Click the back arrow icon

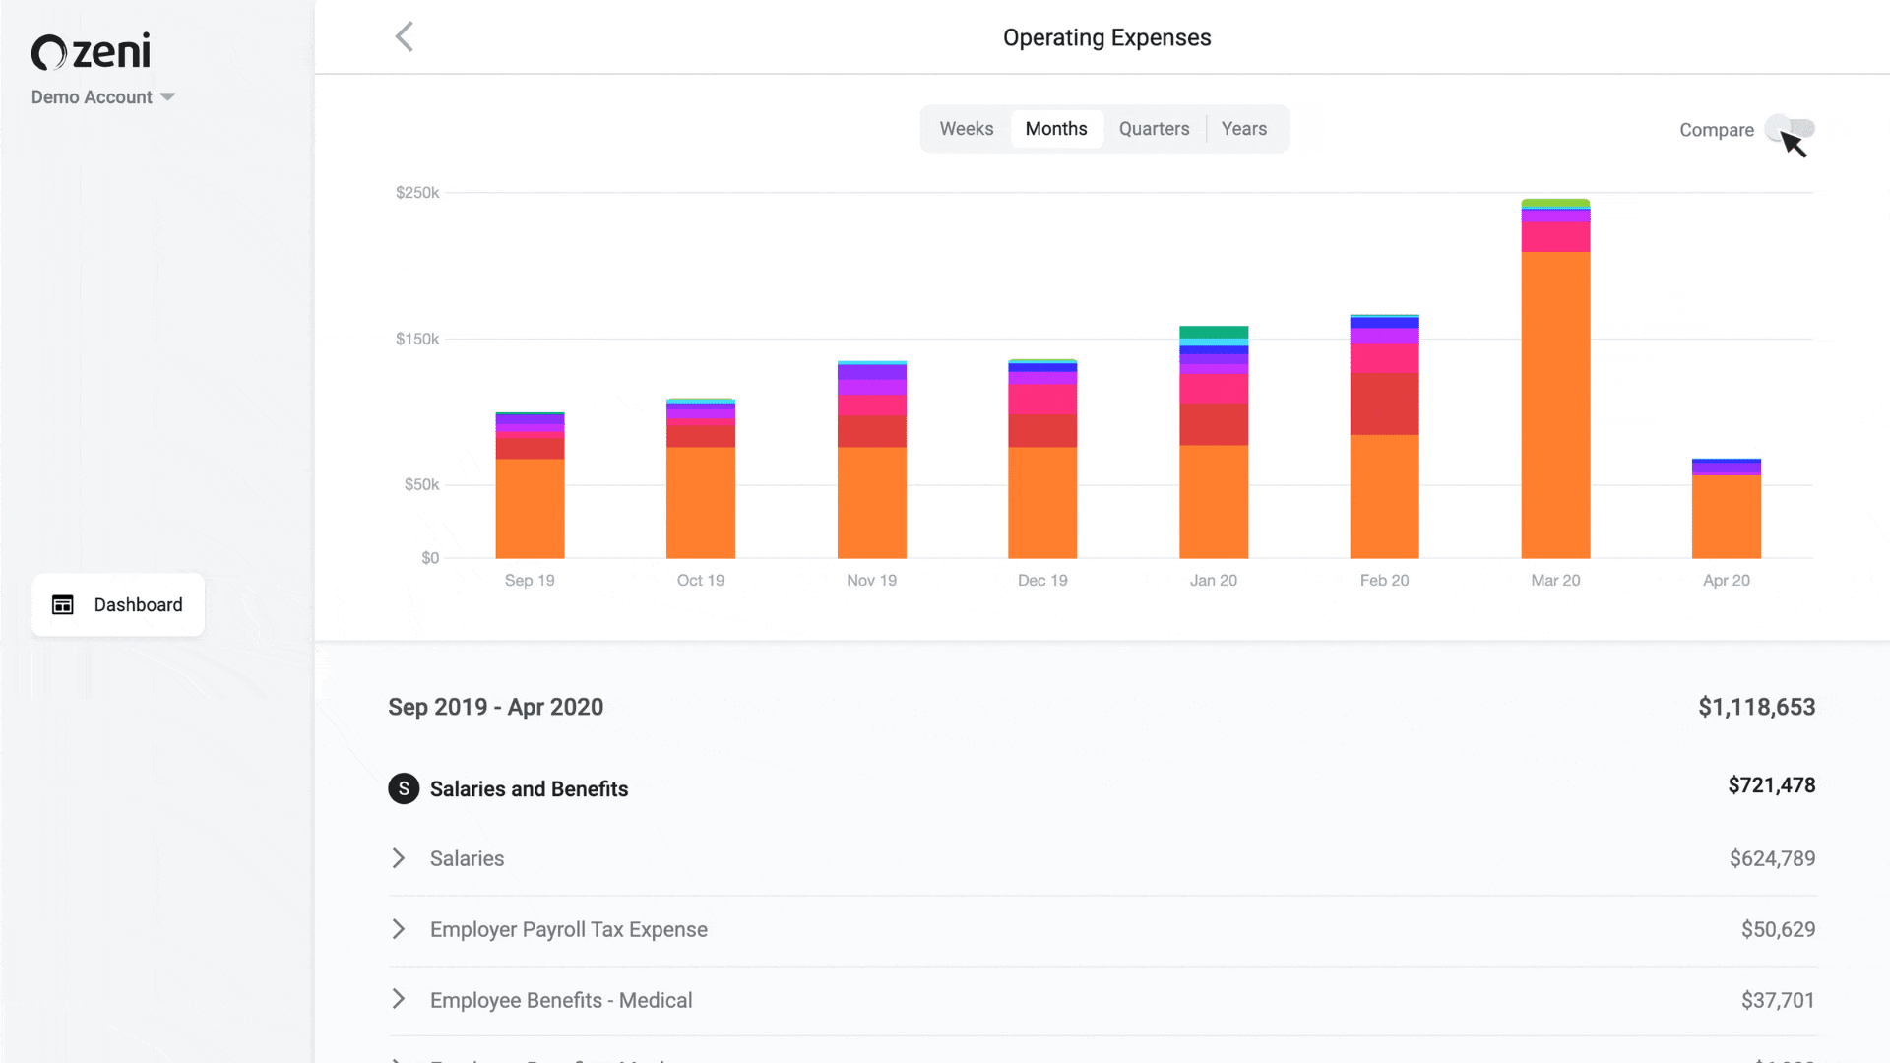tap(404, 37)
